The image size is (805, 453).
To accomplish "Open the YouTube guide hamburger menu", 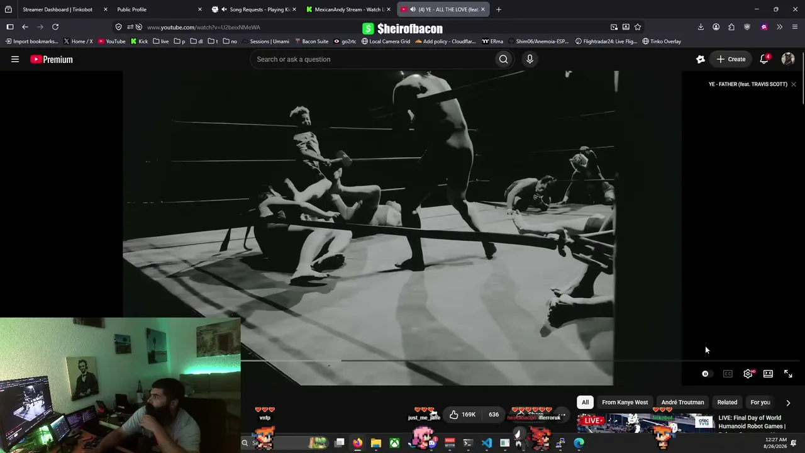I will click(x=15, y=59).
